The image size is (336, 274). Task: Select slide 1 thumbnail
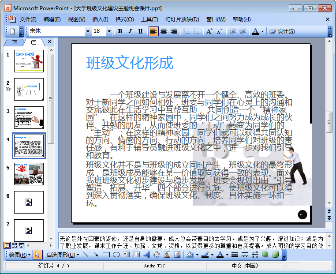coord(29,61)
